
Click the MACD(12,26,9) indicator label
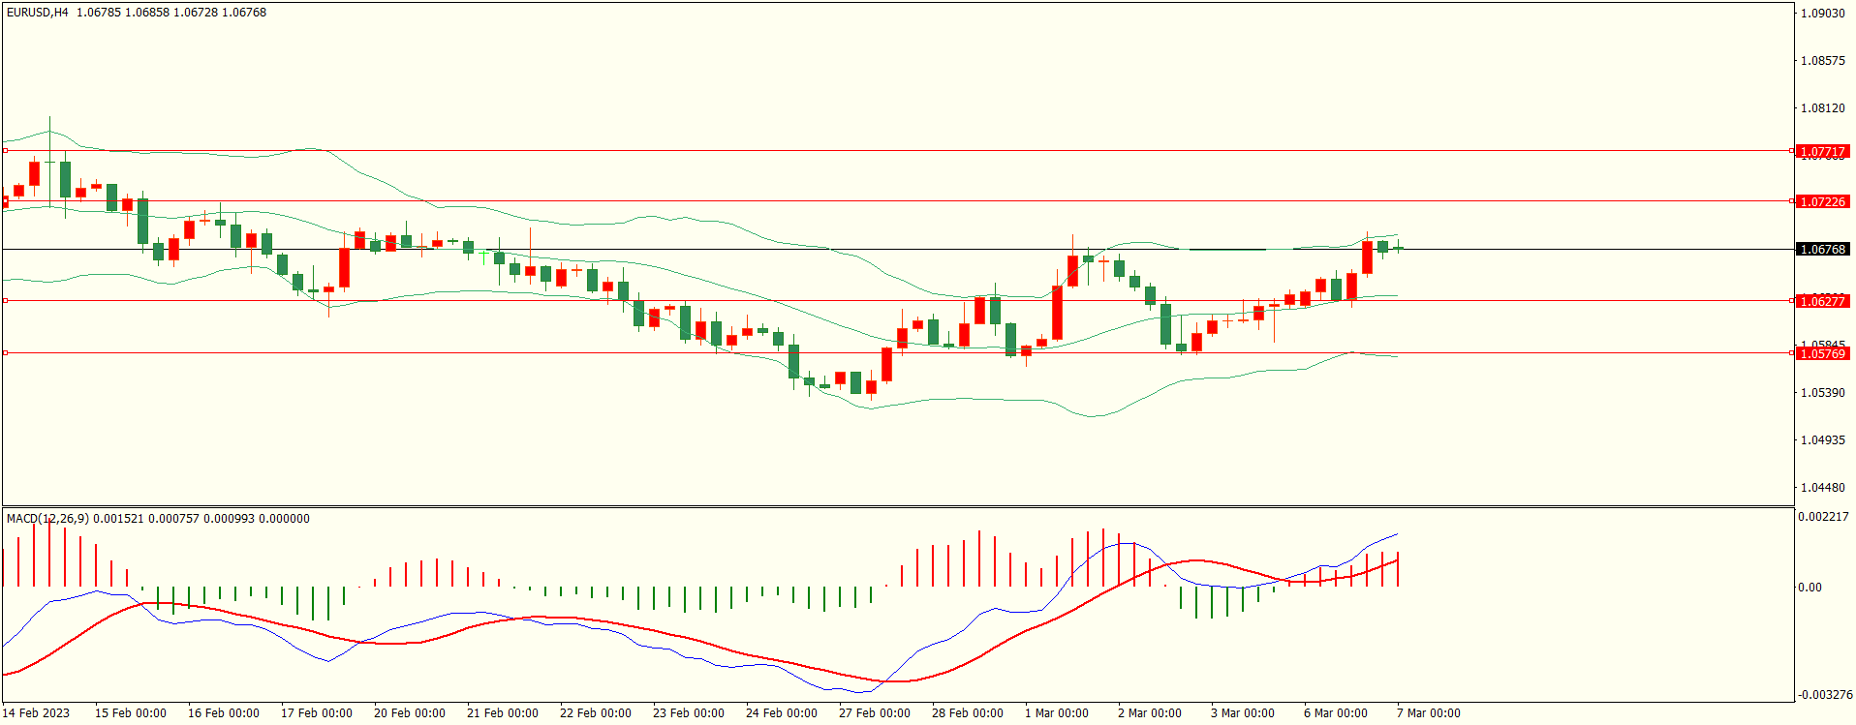pyautogui.click(x=47, y=519)
